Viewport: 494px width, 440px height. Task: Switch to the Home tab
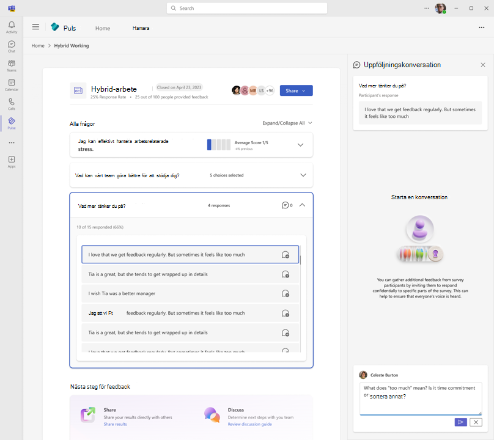pos(103,28)
